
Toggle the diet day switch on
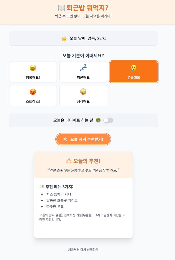click(108, 120)
